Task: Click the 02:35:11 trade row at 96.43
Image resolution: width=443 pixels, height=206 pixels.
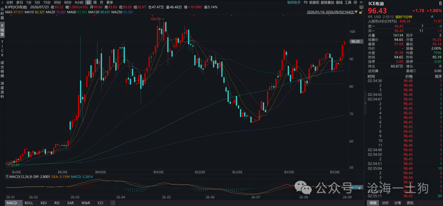Action: pyautogui.click(x=404, y=196)
